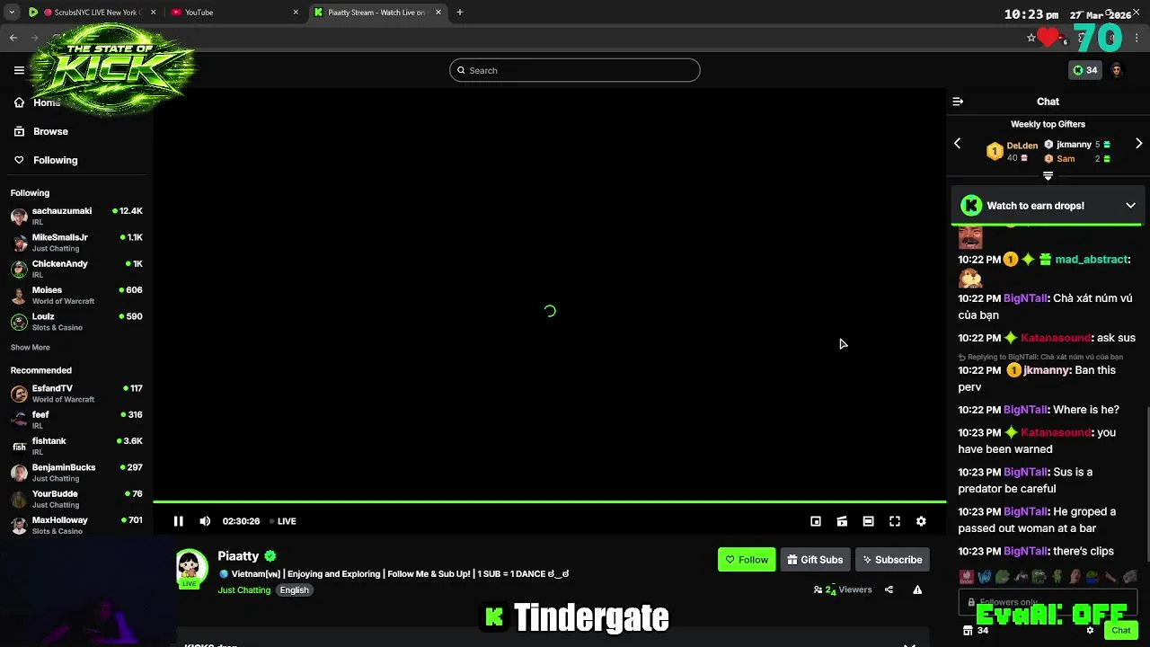Click the chat panel scrollbar

point(1146,485)
